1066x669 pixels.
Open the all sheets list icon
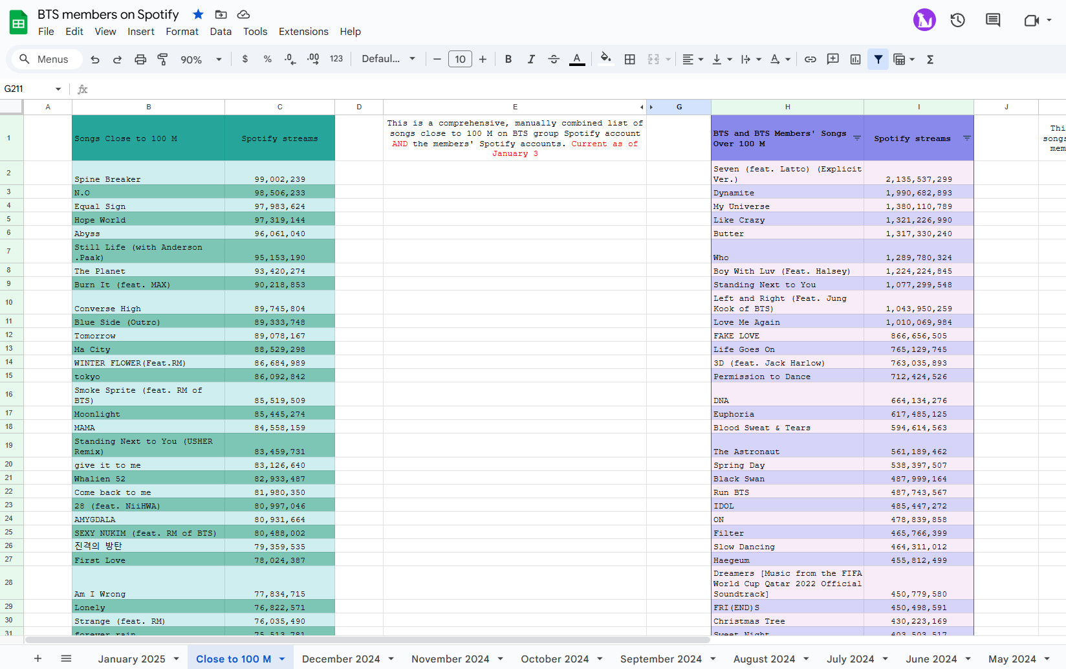tap(66, 658)
